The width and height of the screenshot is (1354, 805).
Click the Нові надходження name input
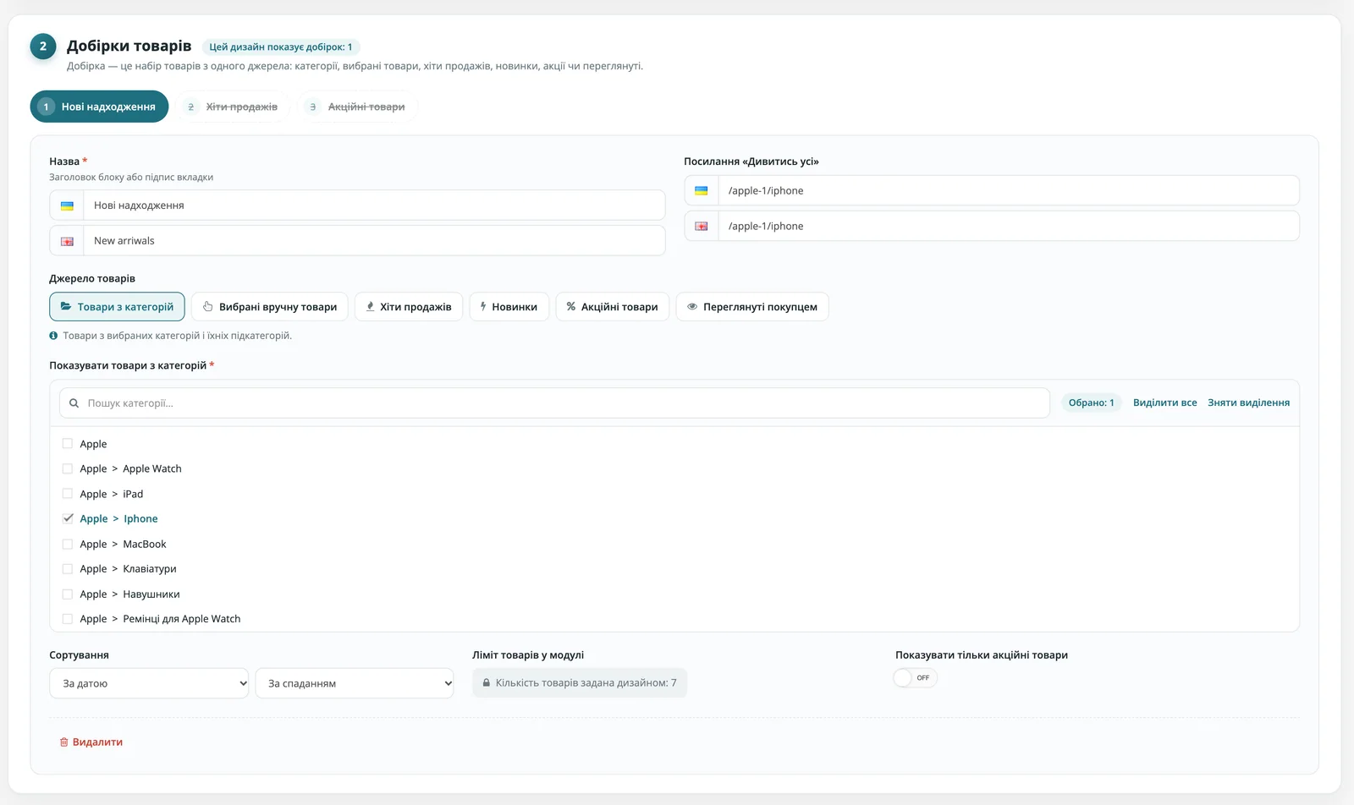pos(374,205)
